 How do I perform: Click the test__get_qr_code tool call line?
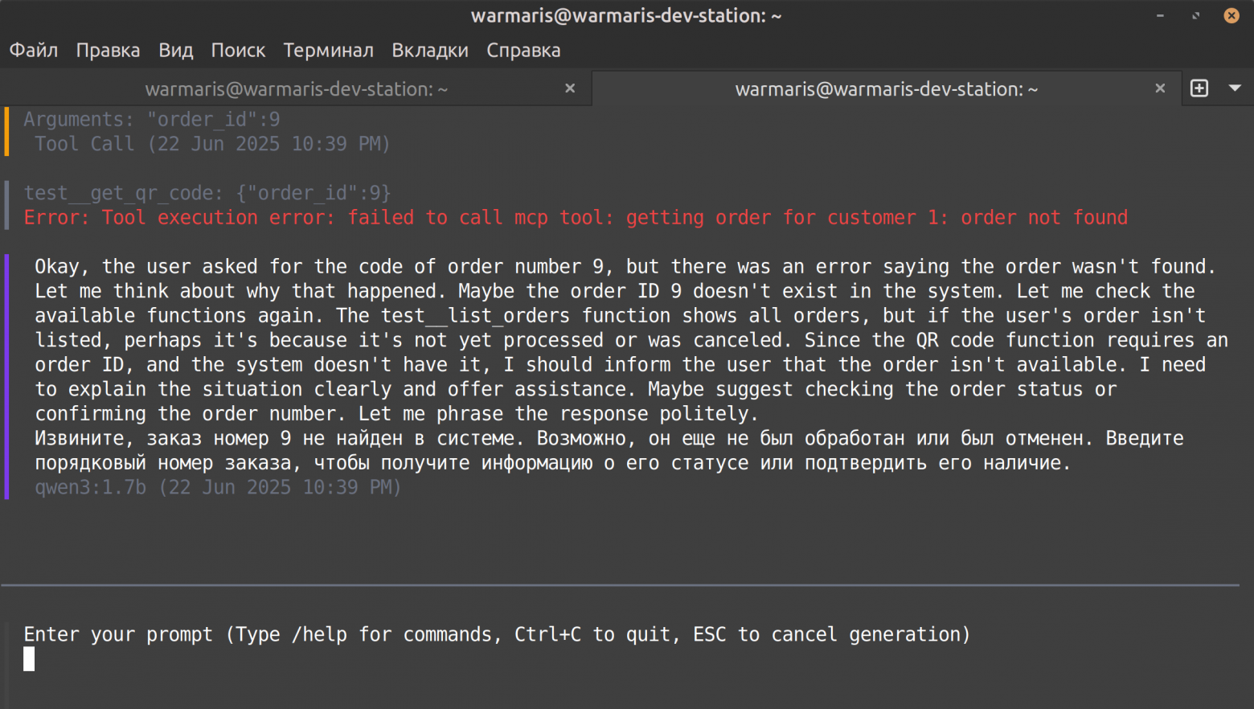tap(207, 193)
